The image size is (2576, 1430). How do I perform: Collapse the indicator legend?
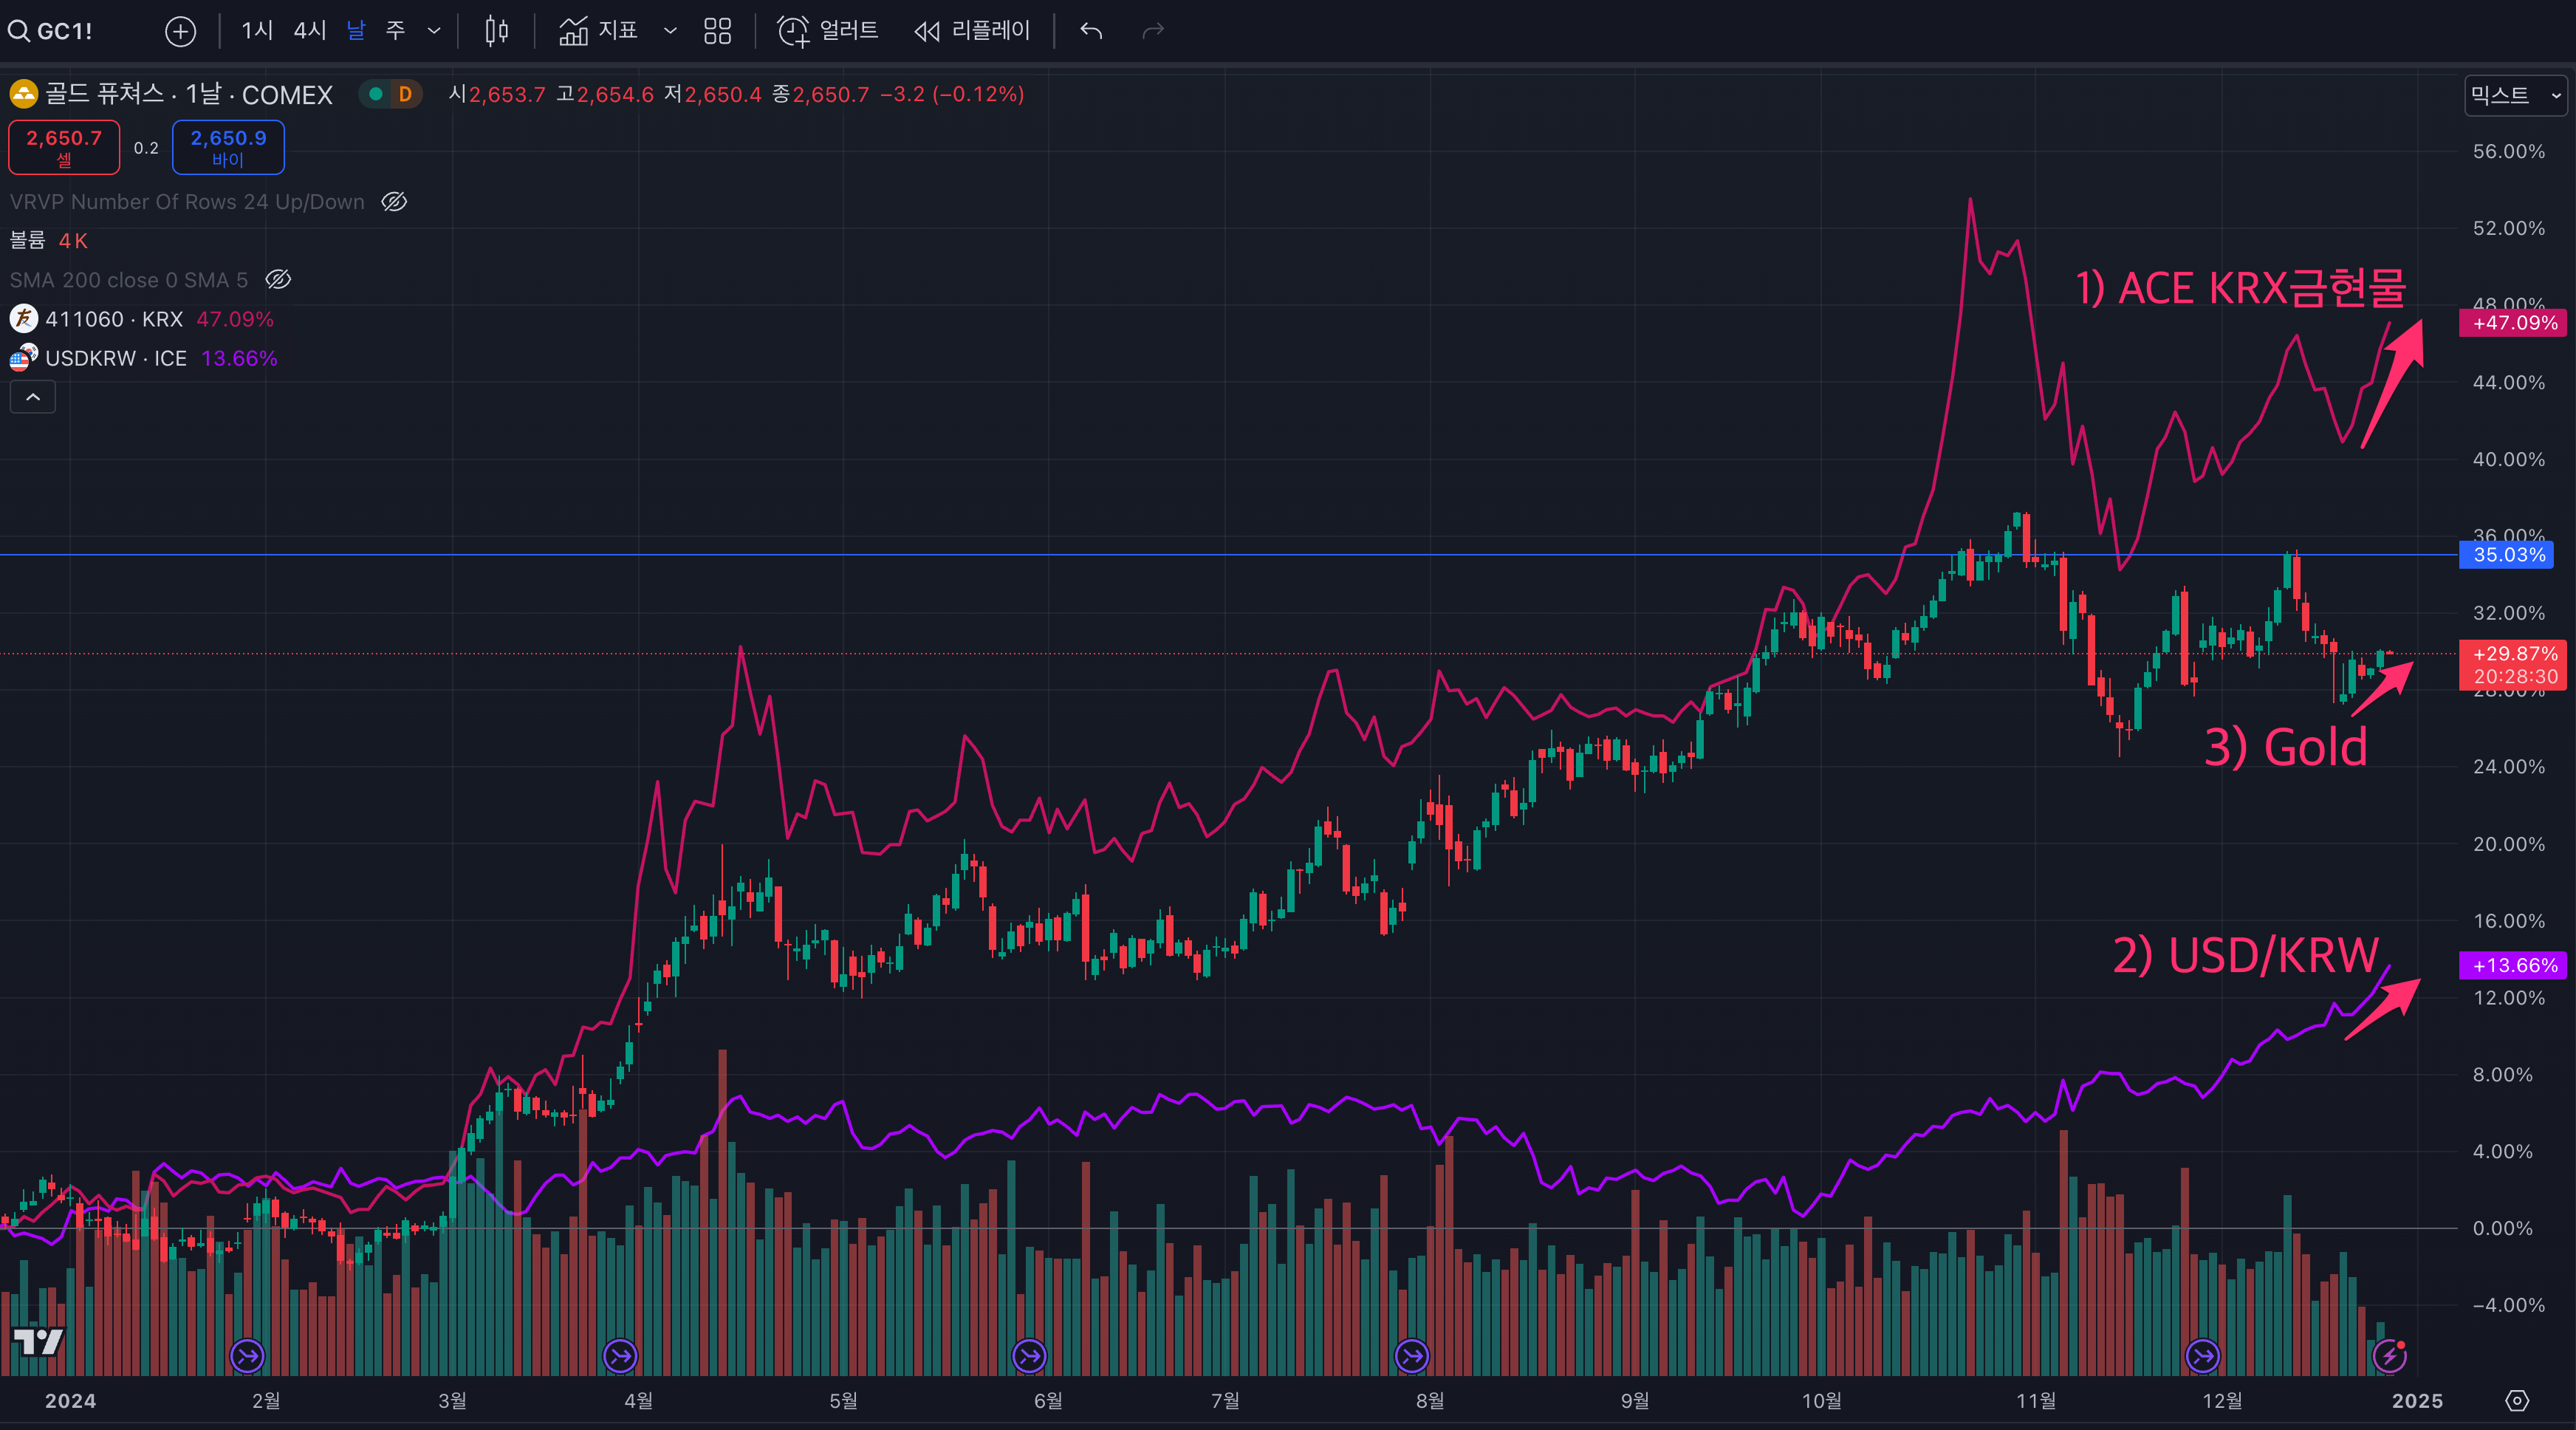33,397
